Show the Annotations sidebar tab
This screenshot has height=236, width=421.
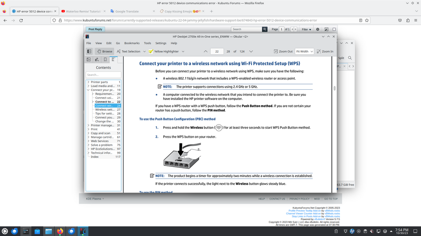pos(97,59)
